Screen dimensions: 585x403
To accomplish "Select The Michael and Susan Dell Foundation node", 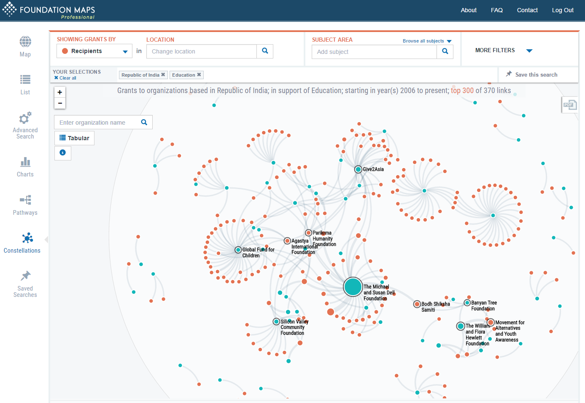I will tap(353, 287).
